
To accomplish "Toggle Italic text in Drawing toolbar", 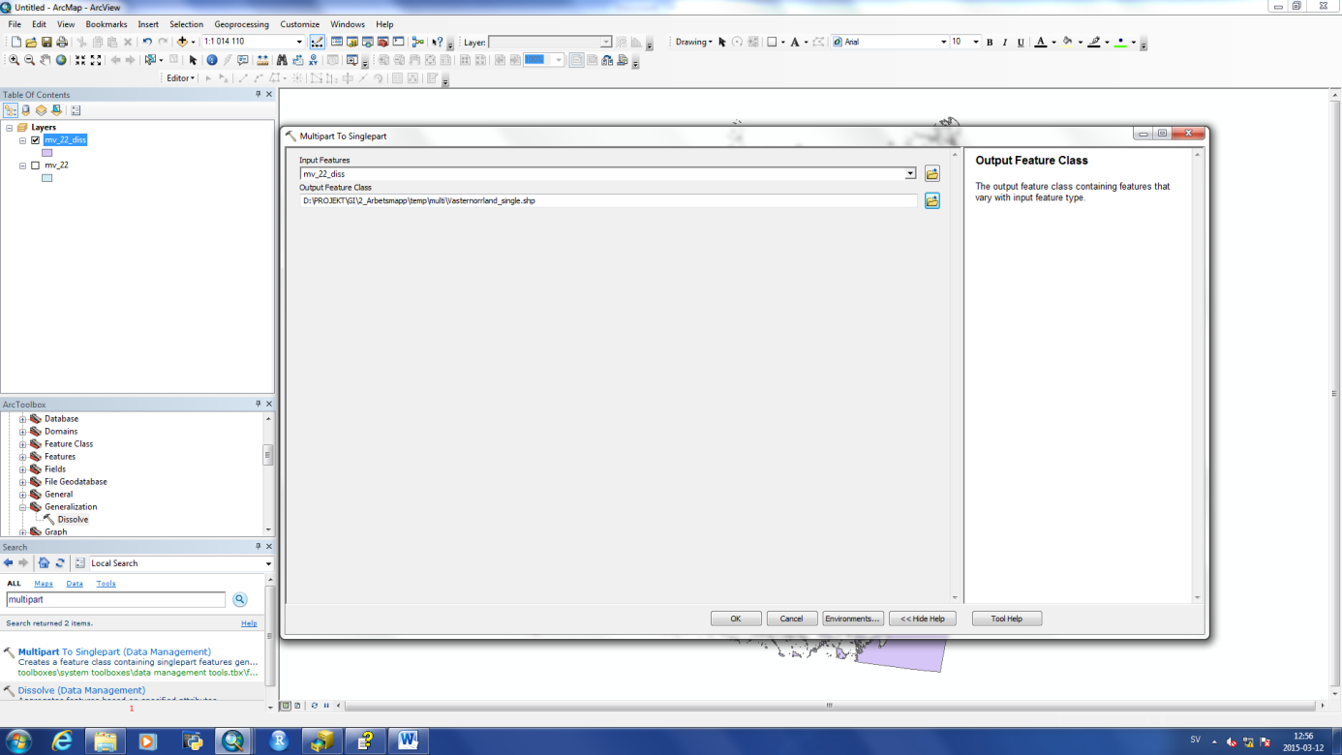I will click(1005, 43).
